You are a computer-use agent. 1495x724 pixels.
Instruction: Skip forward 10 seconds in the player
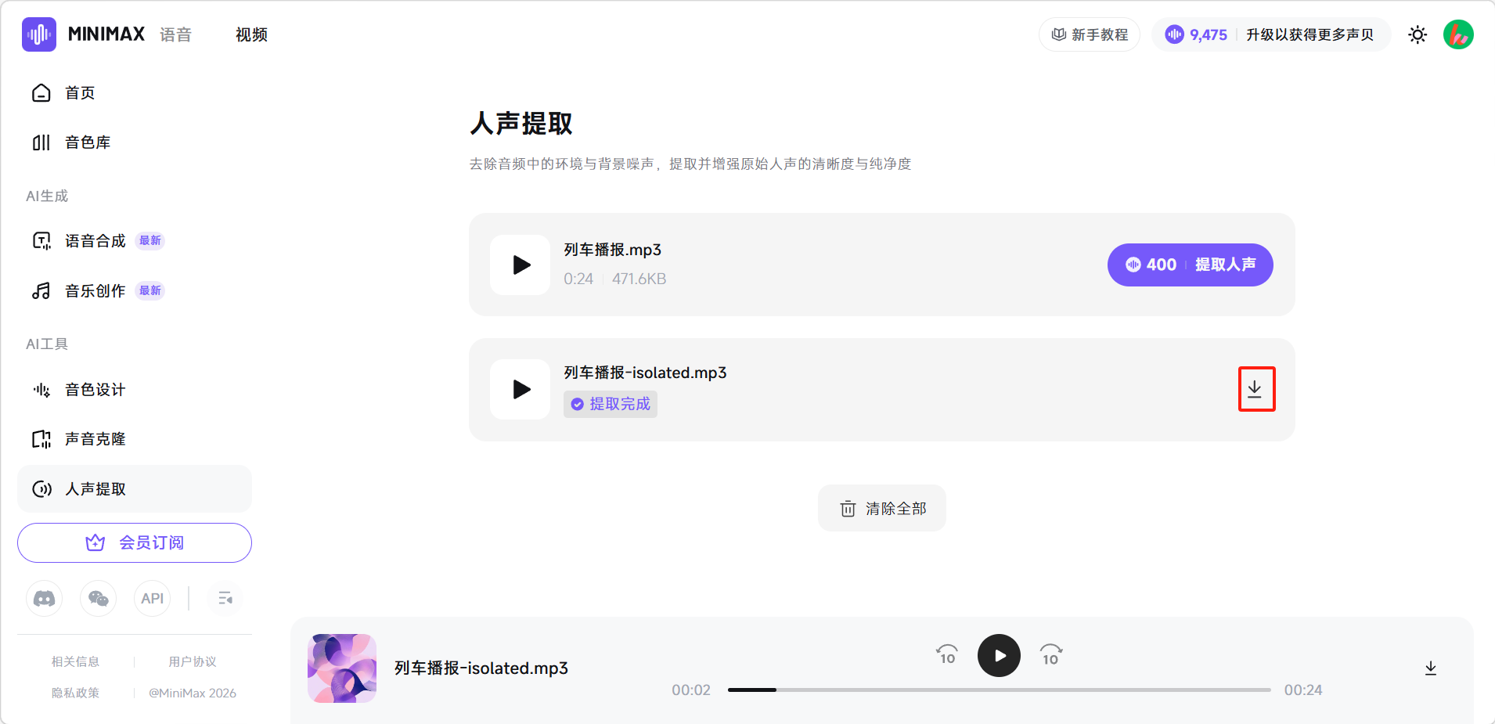click(1050, 655)
